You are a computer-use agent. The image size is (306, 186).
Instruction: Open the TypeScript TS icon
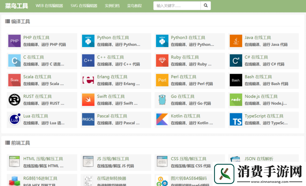click(236, 119)
